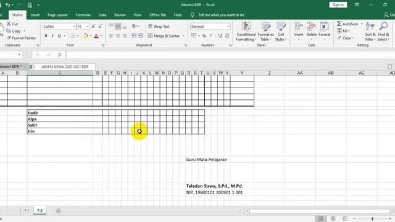
Task: Decrease font size with the small A icon
Action: click(x=100, y=26)
